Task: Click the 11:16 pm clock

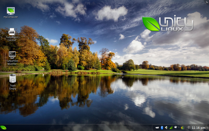Action: coord(198,128)
